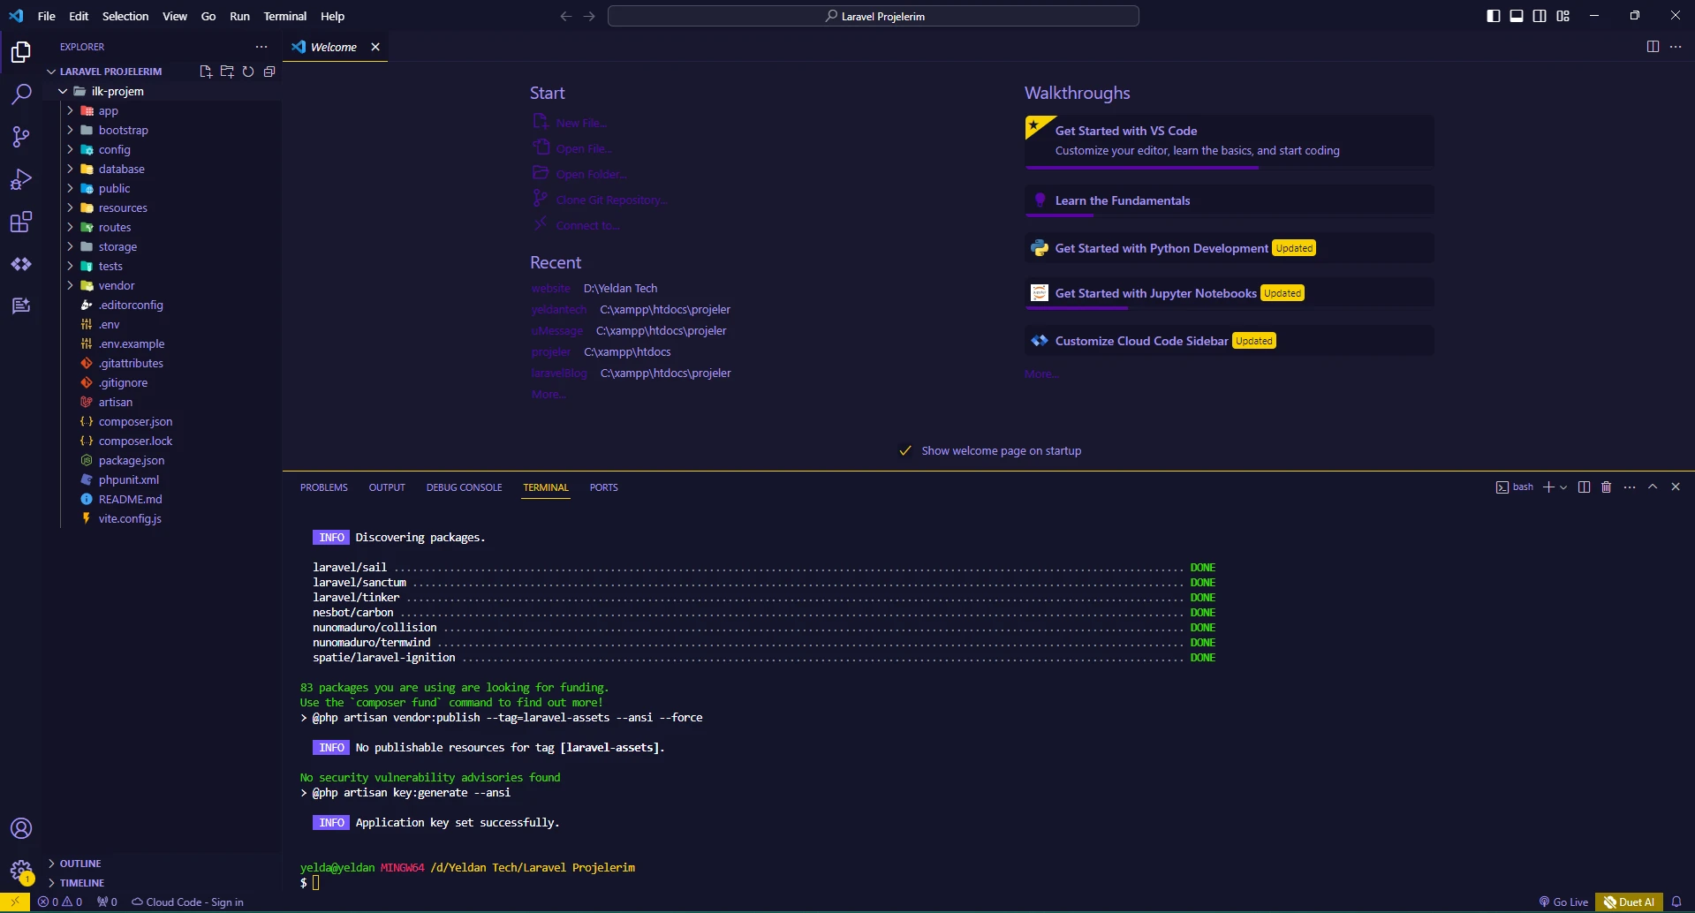Open the Manage settings gear
This screenshot has height=913, width=1695.
[x=21, y=871]
